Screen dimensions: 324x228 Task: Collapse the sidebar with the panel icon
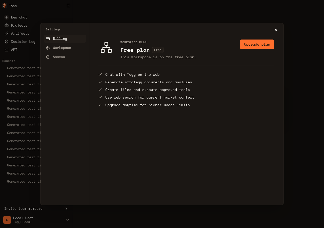pos(69,6)
